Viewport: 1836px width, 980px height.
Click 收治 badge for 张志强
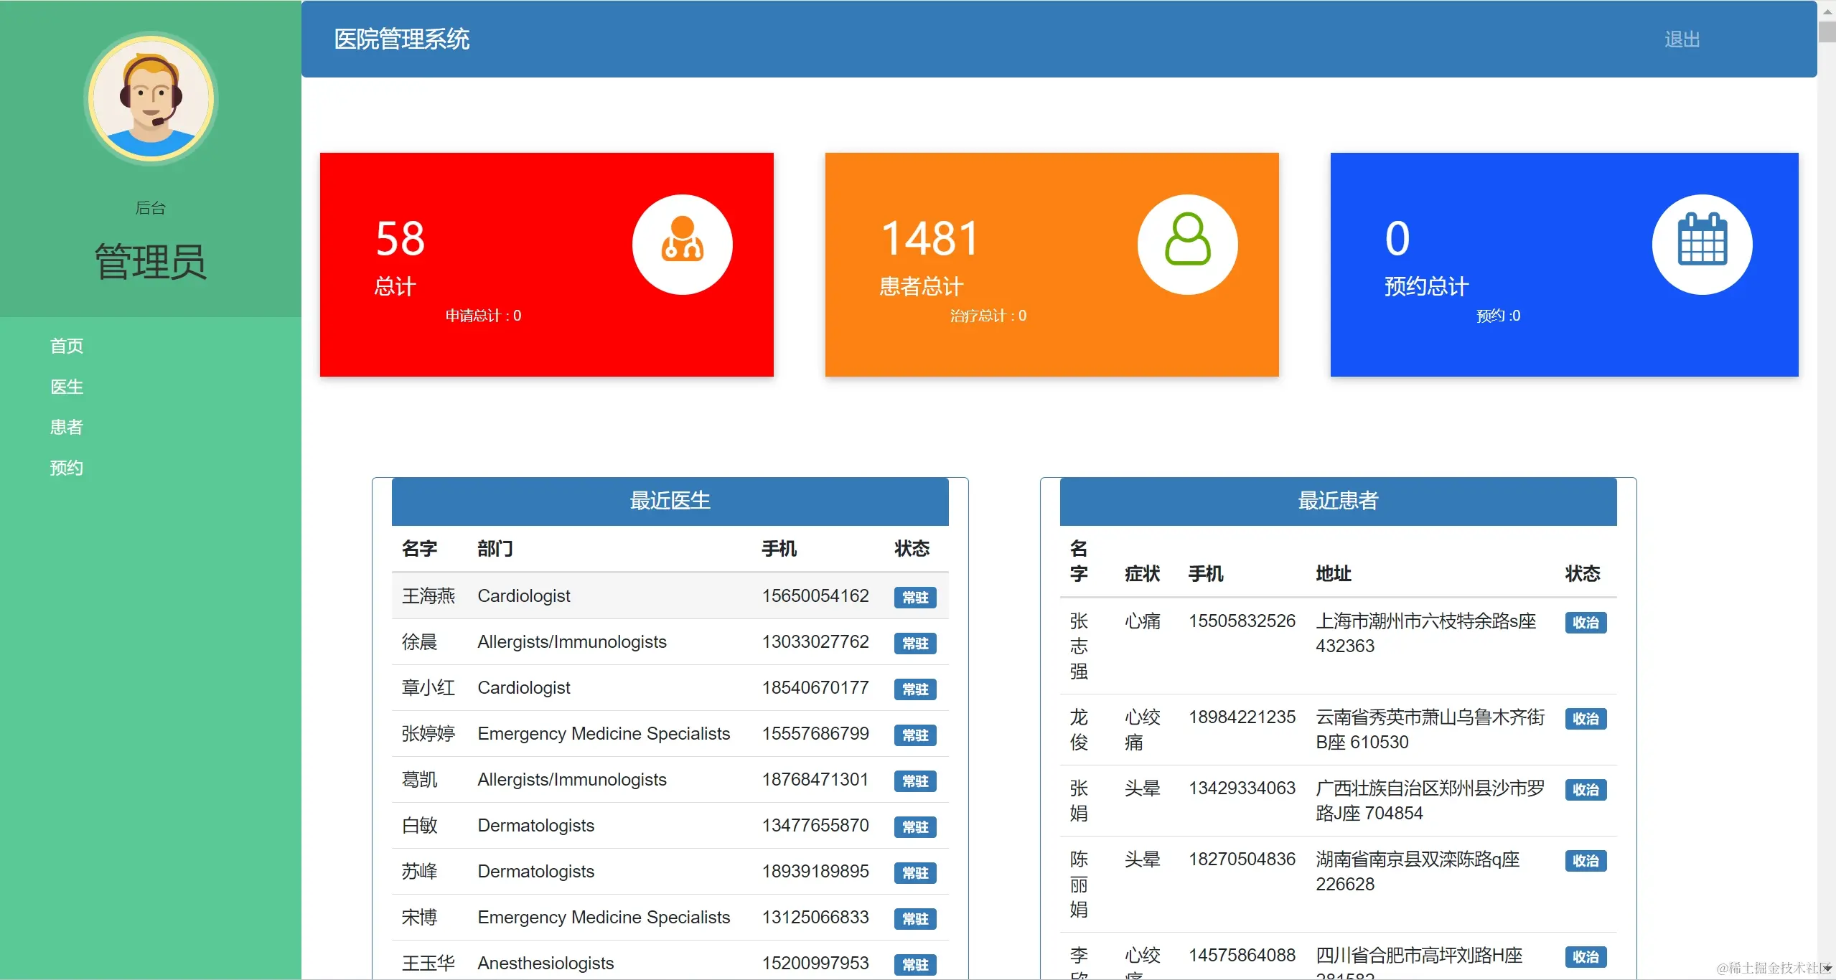1585,623
